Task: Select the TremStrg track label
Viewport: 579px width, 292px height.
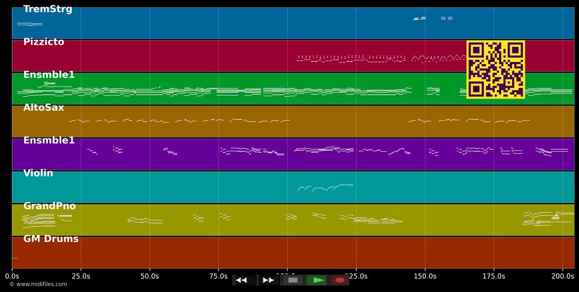Action: (47, 9)
